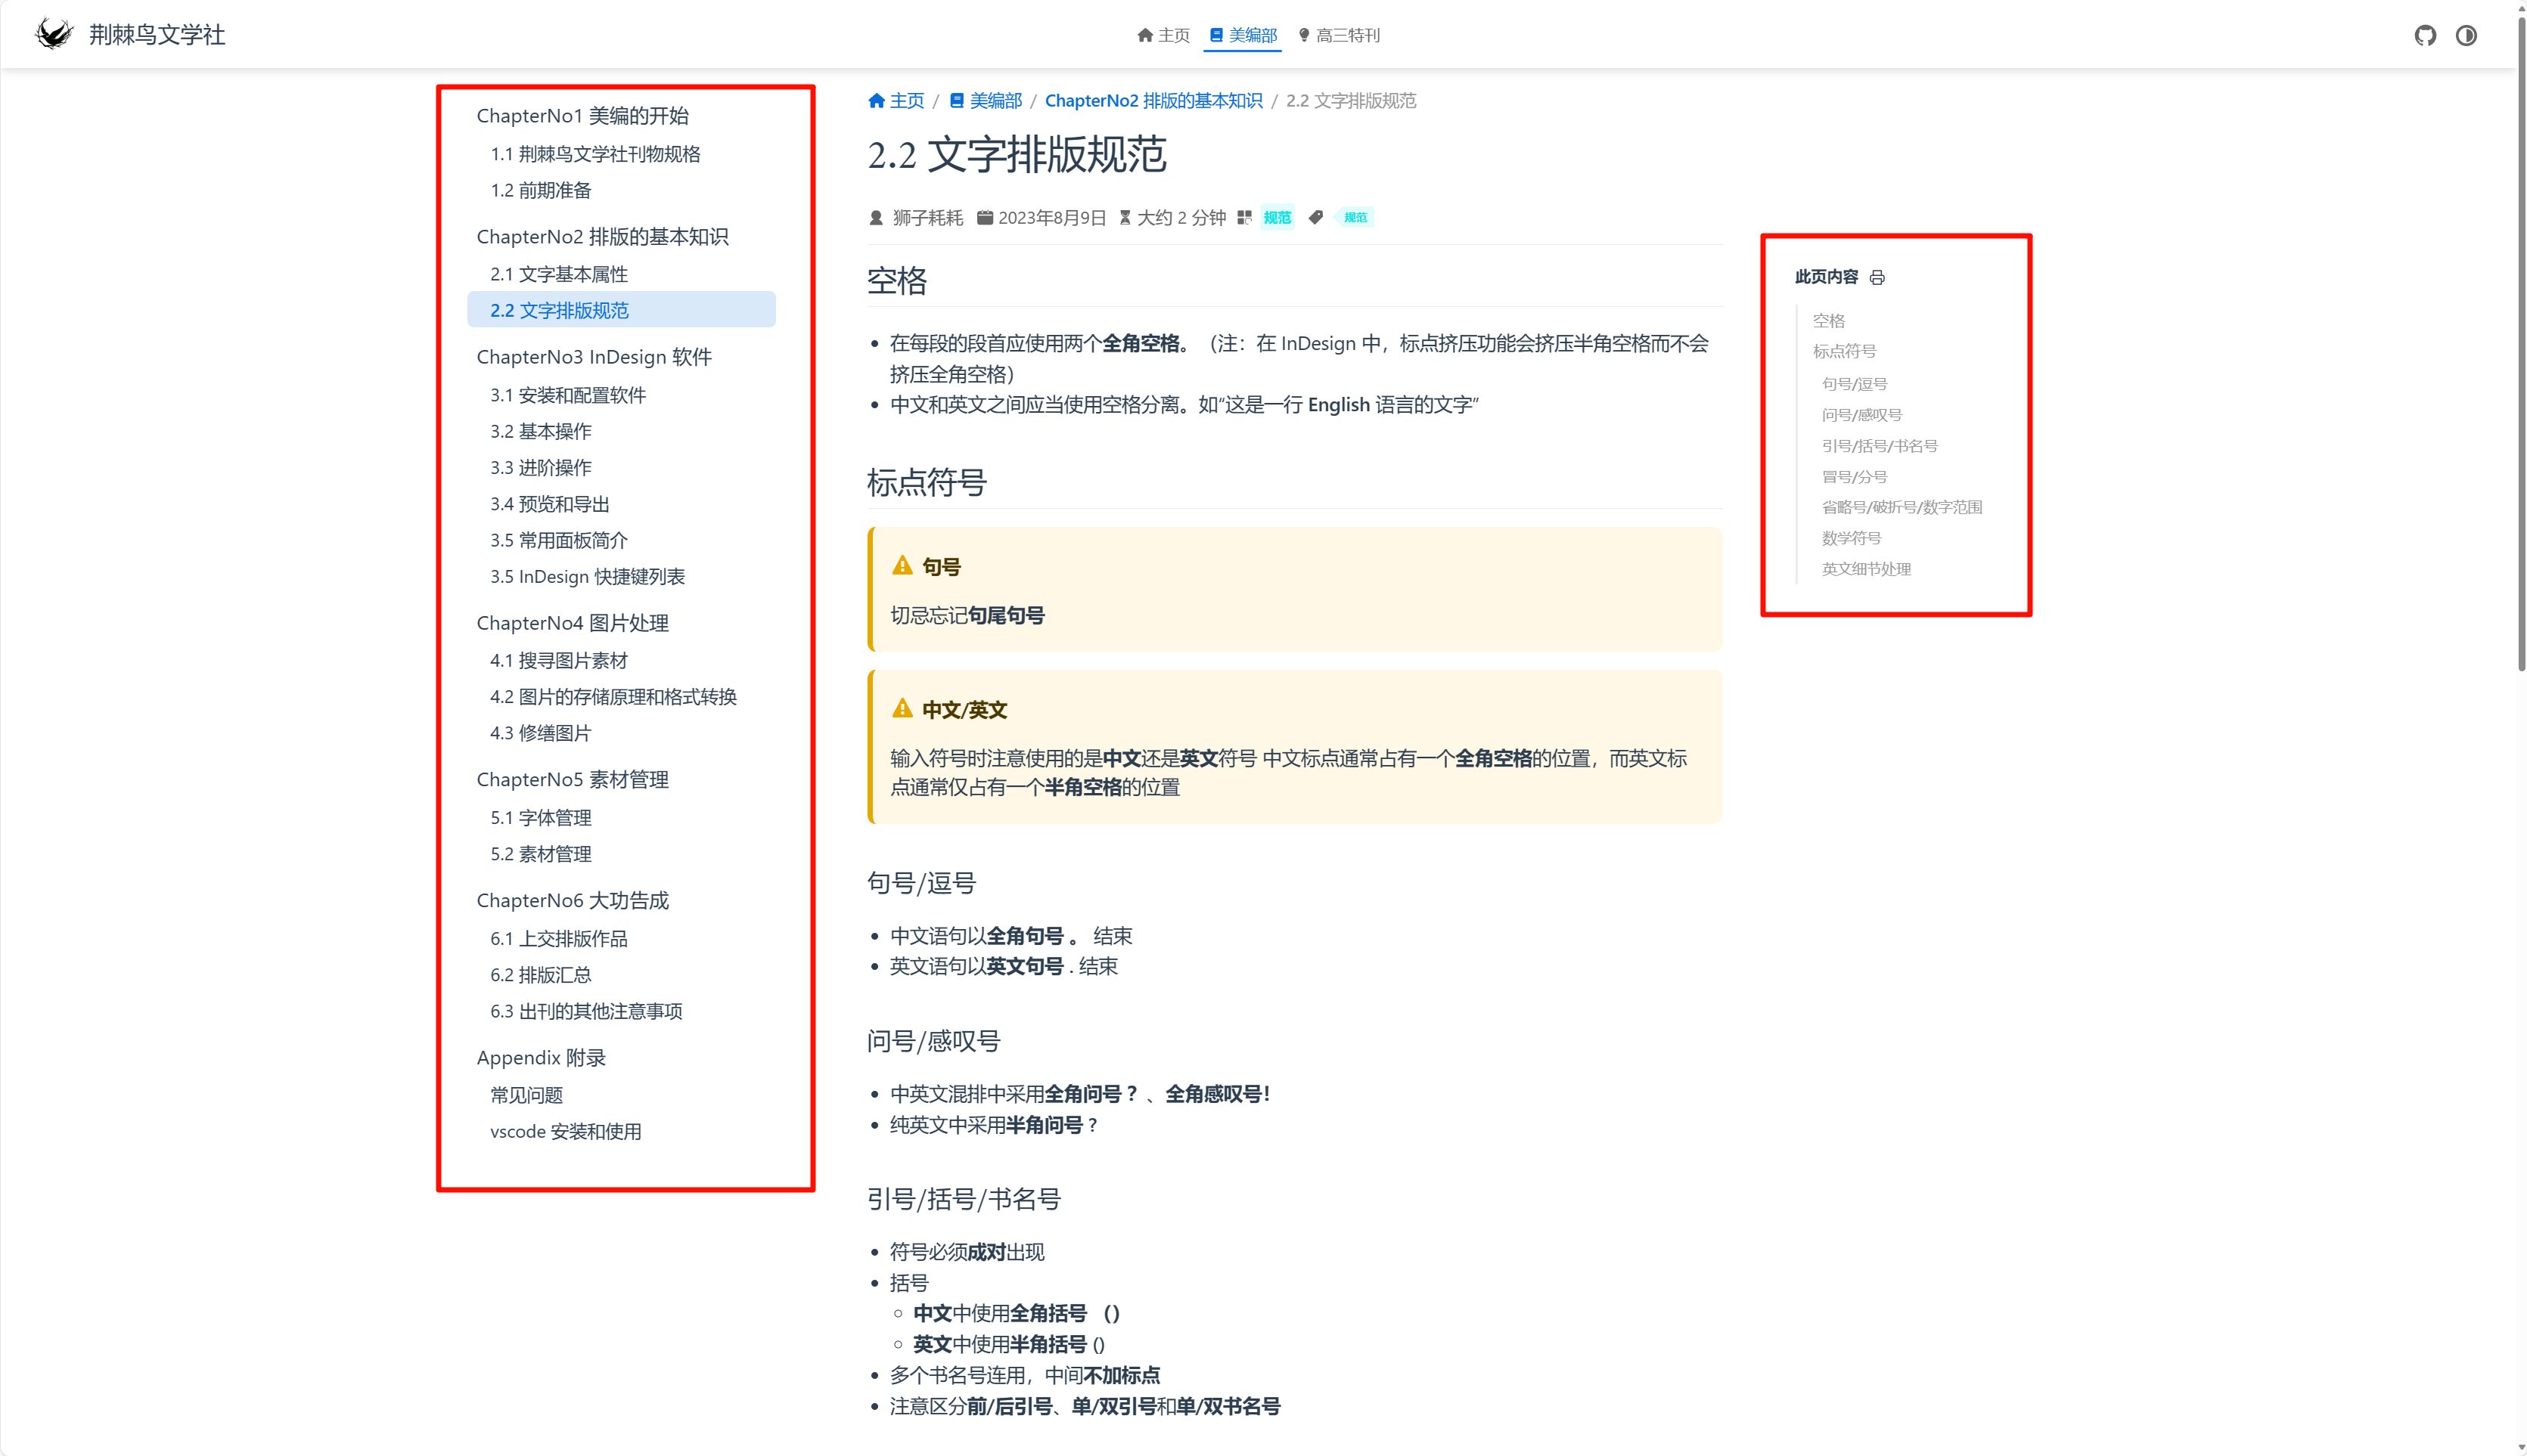The image size is (2527, 1456).
Task: Open 3.5 InDesign 快捷键列表 page
Action: click(x=587, y=577)
